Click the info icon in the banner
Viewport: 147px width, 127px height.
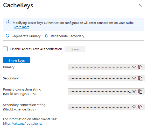point(8,23)
